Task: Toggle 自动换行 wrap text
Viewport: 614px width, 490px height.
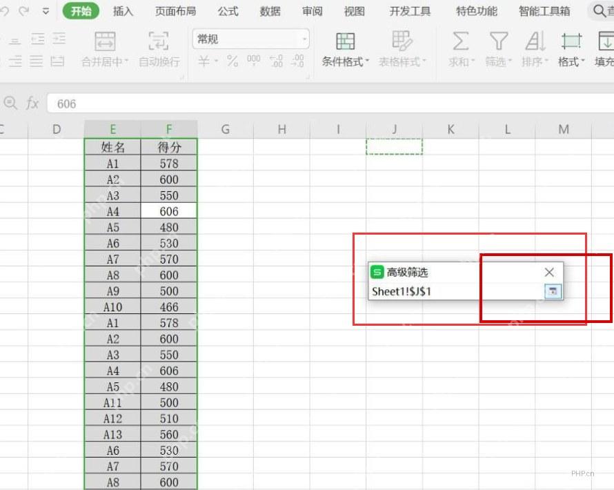Action: pyautogui.click(x=159, y=50)
